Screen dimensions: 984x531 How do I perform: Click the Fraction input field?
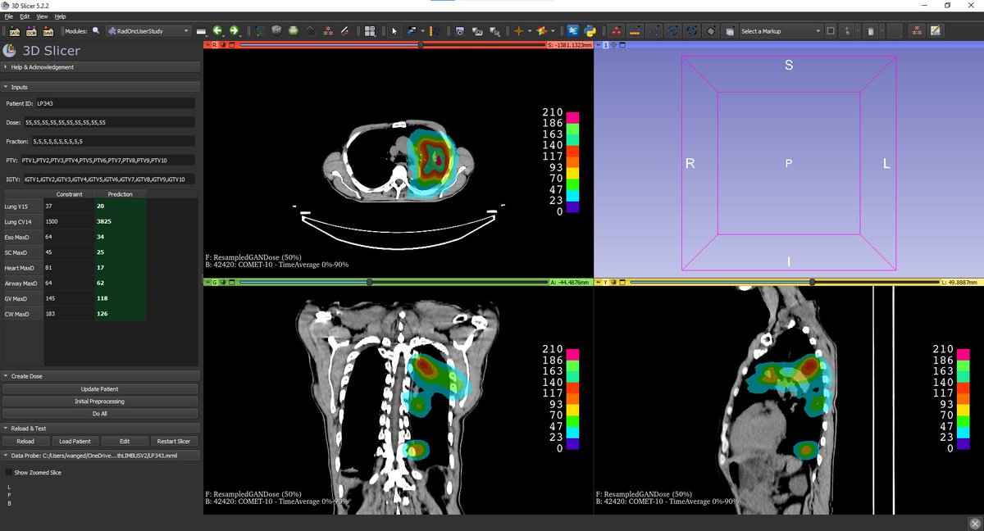[113, 141]
